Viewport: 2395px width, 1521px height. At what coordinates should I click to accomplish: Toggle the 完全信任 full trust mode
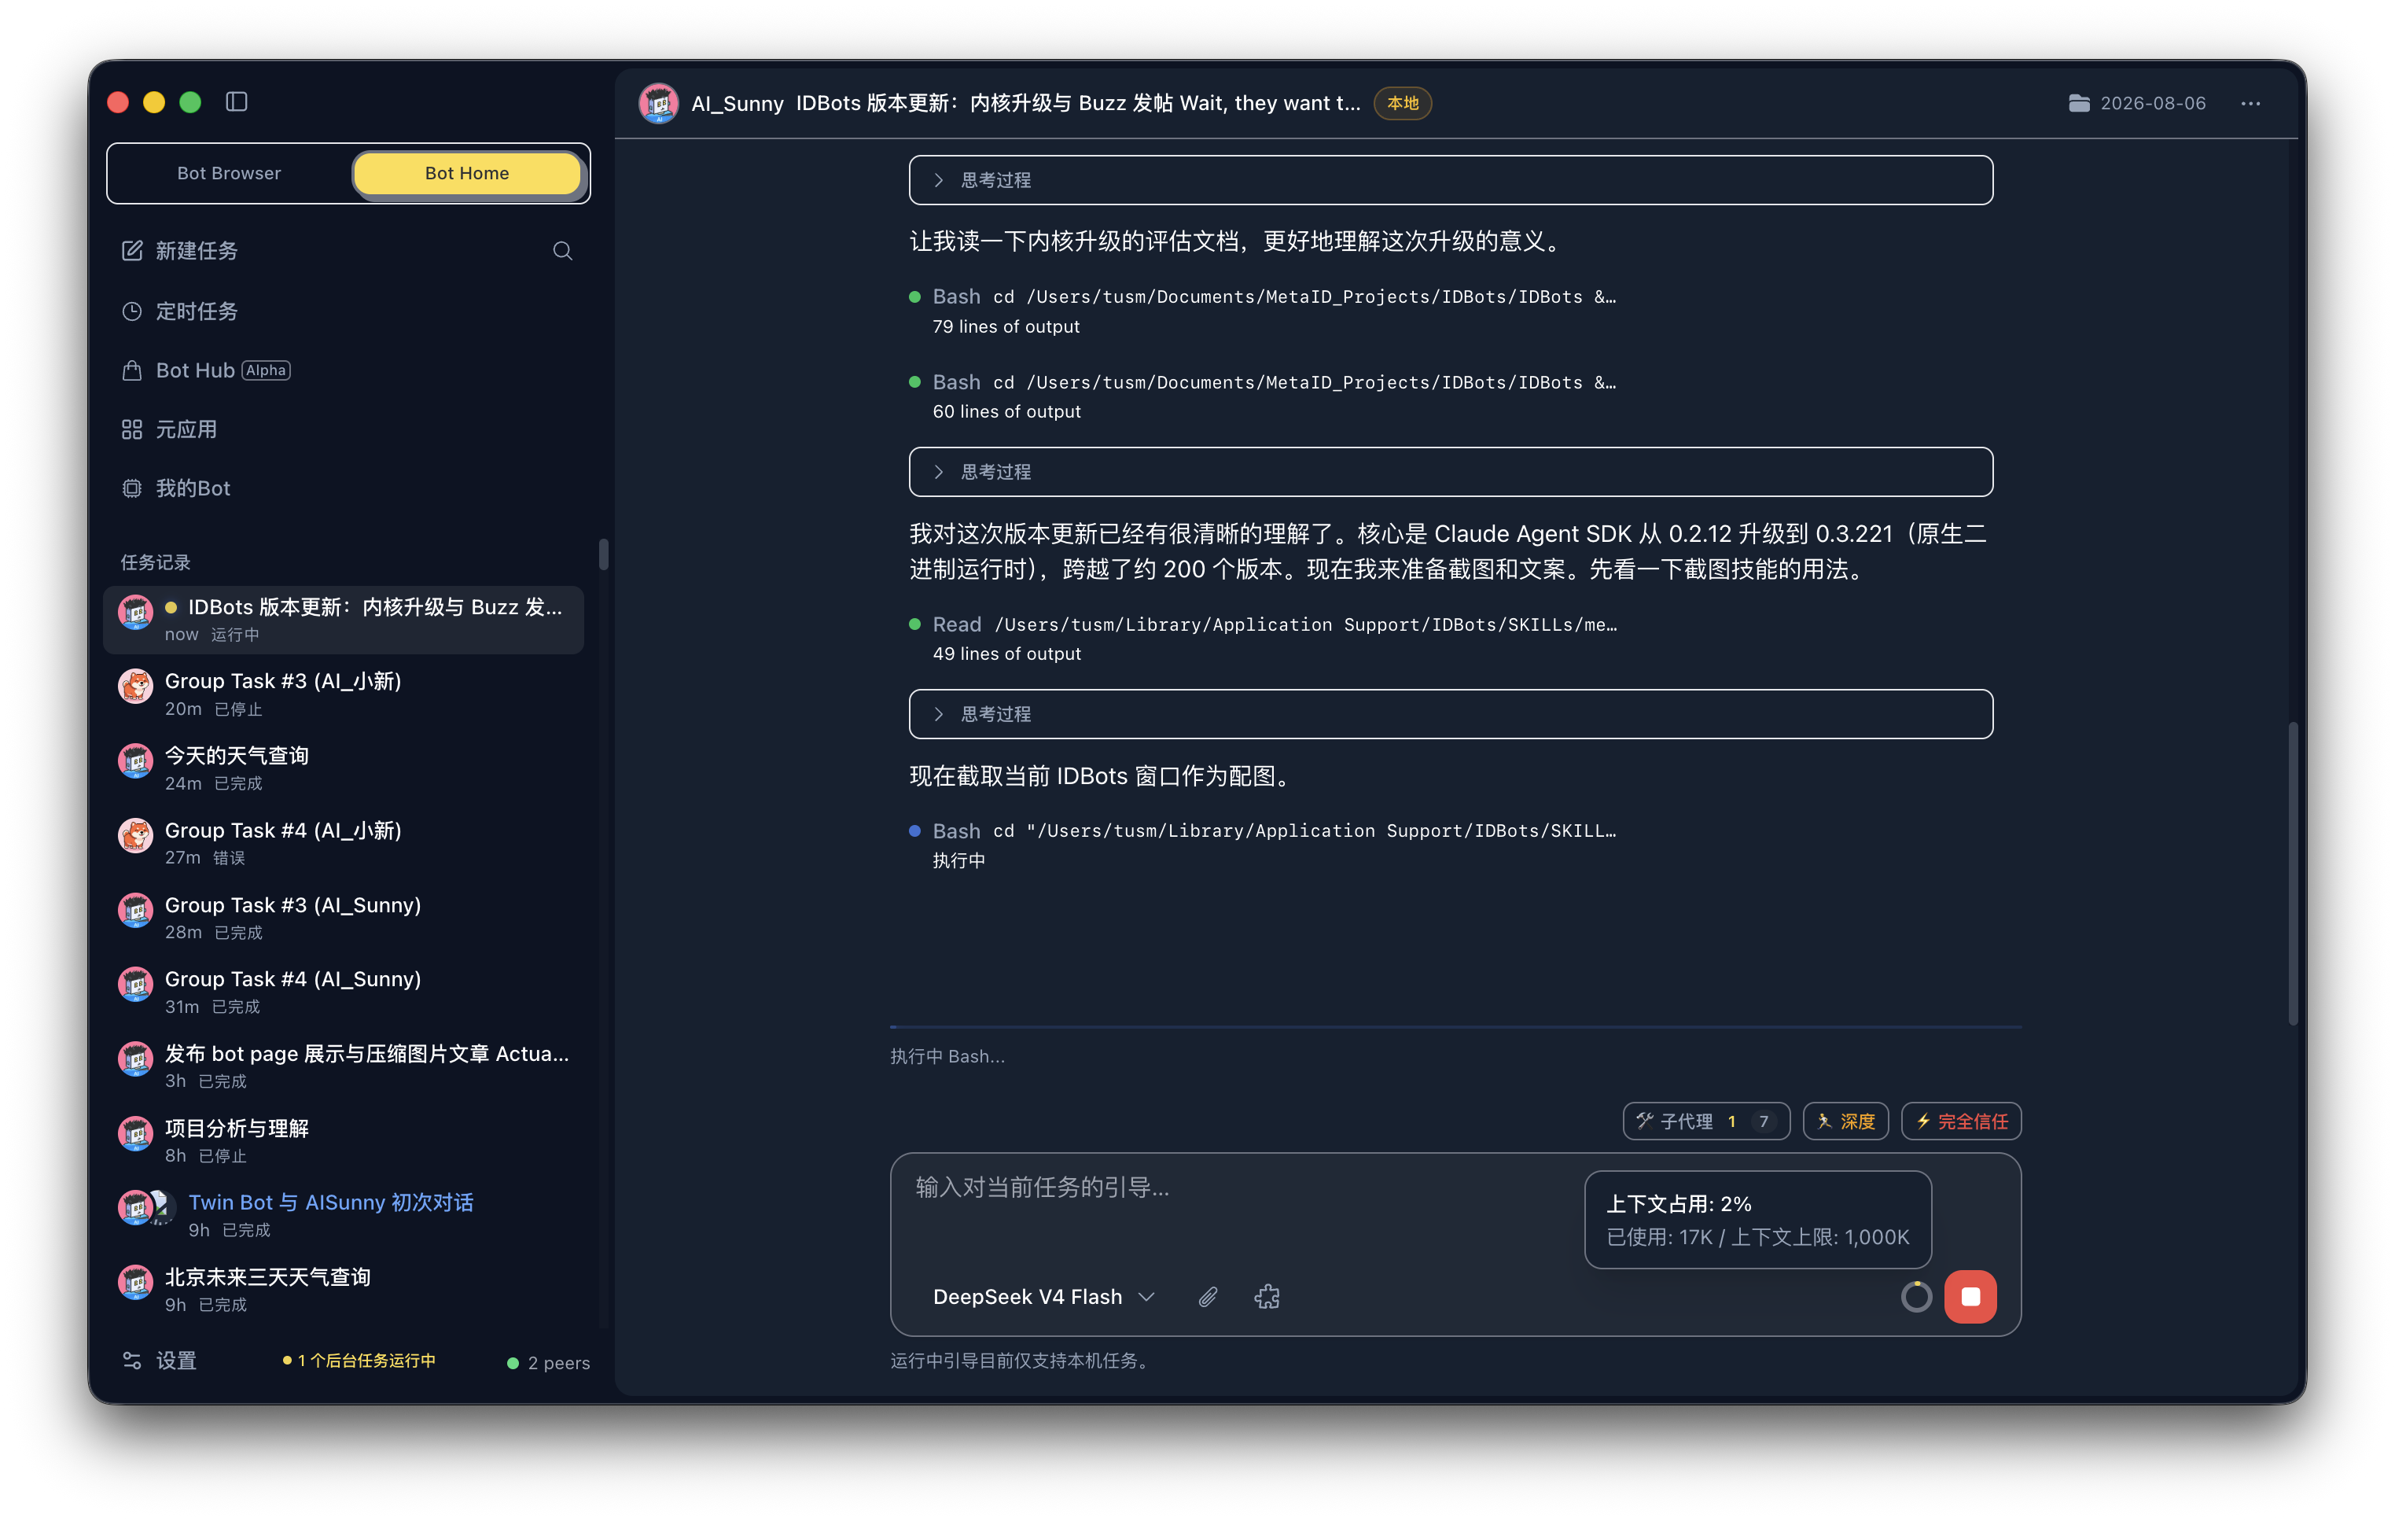click(1961, 1121)
